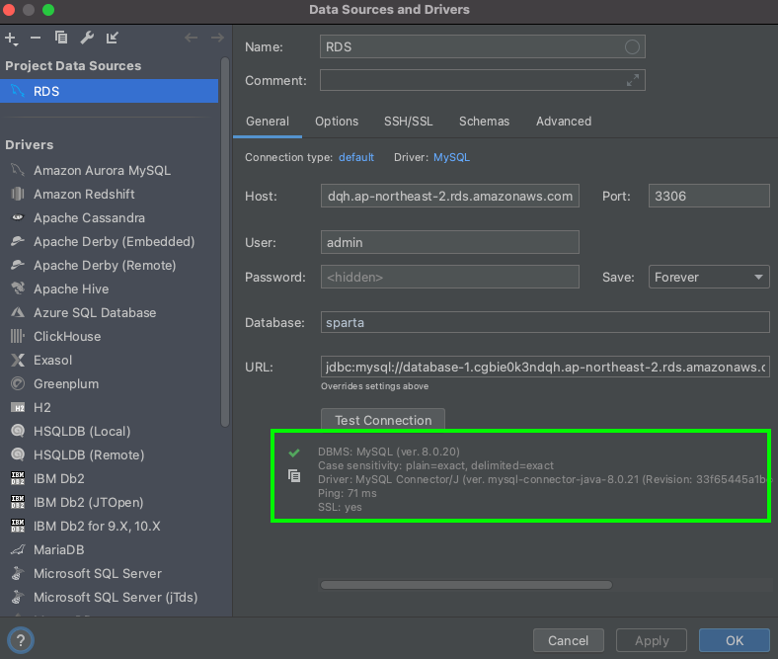Screen dimensions: 778x659
Task: Click the make global arrow icon
Action: coord(113,38)
